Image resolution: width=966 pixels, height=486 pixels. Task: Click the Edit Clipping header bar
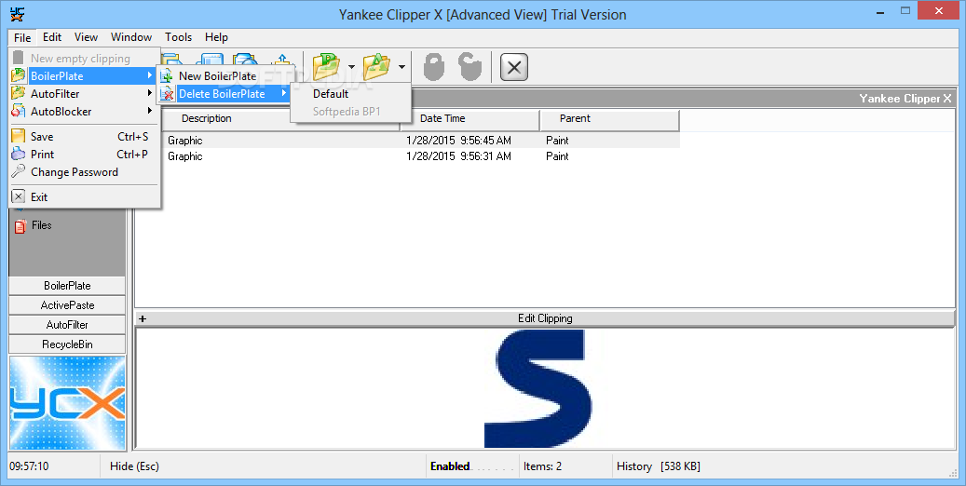pos(545,318)
